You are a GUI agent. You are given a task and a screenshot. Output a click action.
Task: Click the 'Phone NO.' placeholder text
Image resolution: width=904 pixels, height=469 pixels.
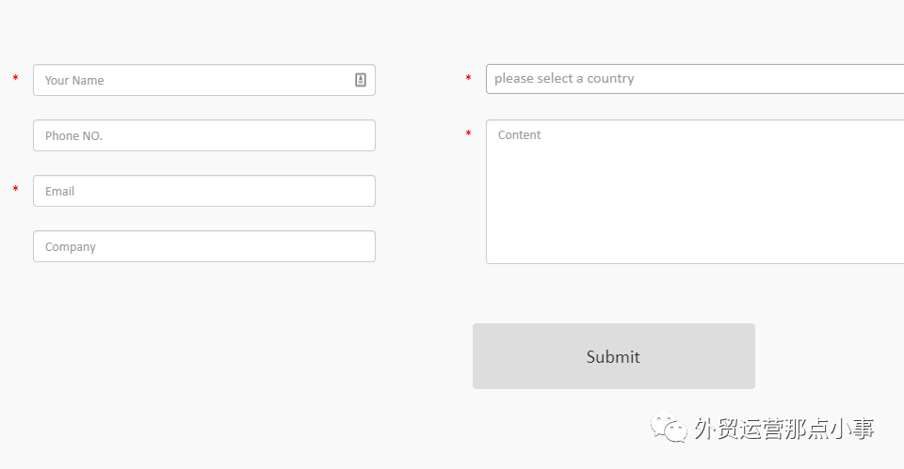(x=73, y=136)
